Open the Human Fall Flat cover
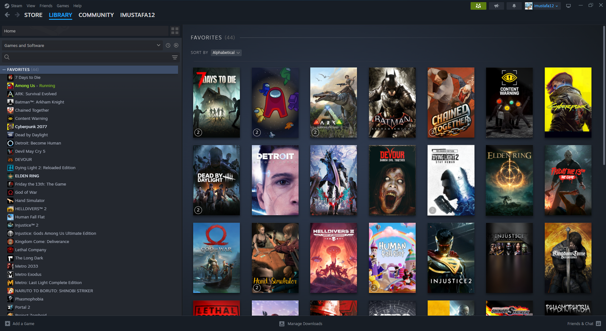This screenshot has width=606, height=331. (x=392, y=258)
